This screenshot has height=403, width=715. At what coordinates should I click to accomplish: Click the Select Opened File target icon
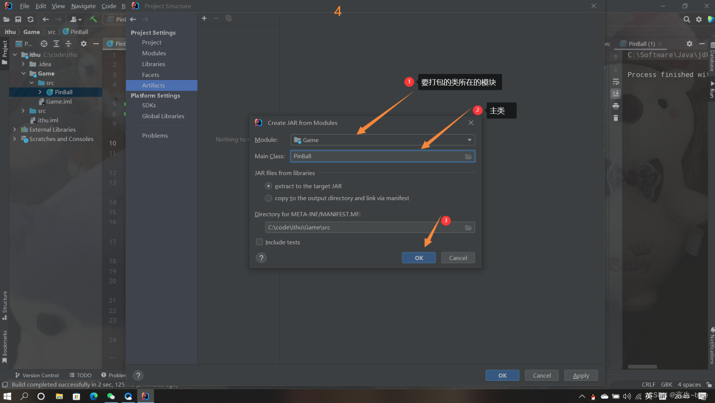point(44,44)
